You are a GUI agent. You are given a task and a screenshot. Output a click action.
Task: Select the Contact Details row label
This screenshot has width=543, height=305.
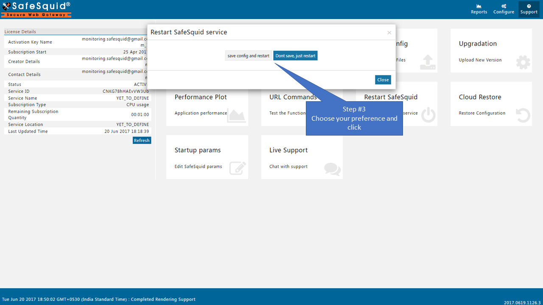(x=24, y=75)
